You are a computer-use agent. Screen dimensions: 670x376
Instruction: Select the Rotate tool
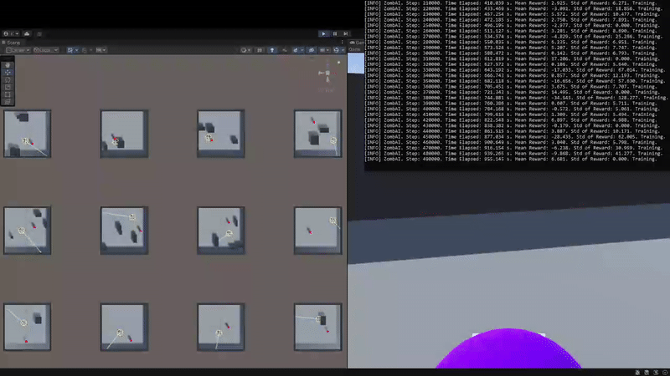8,79
